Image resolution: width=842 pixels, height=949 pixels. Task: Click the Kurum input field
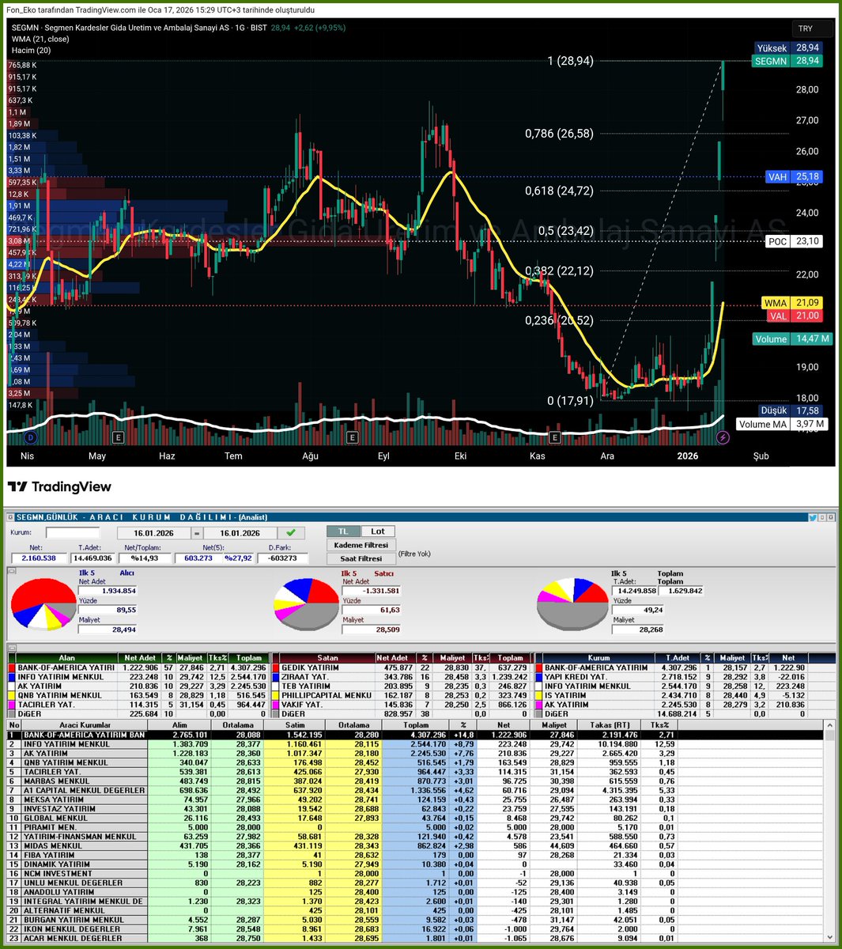pos(73,533)
